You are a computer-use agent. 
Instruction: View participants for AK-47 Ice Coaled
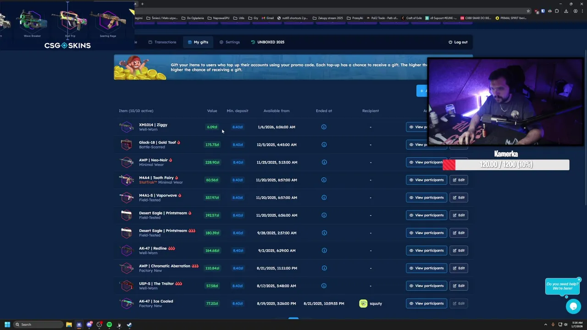(426, 303)
